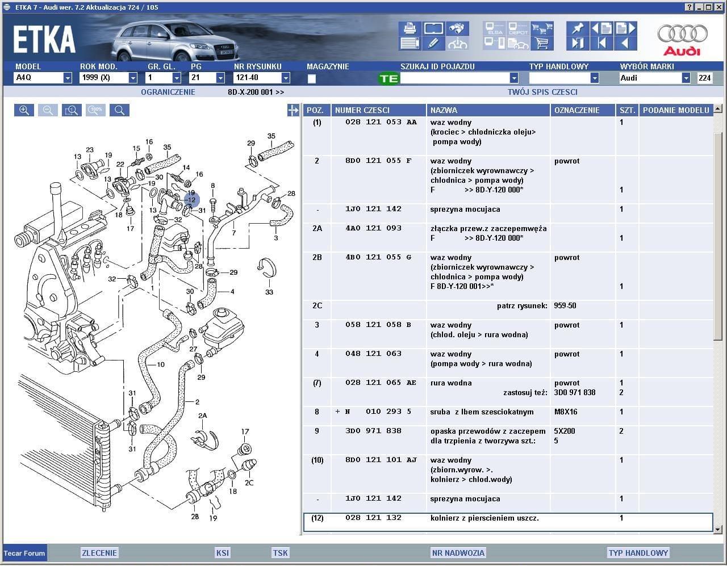Select rura wodna row 028 121 065 AE
The height and width of the screenshot is (566, 727).
(x=508, y=388)
